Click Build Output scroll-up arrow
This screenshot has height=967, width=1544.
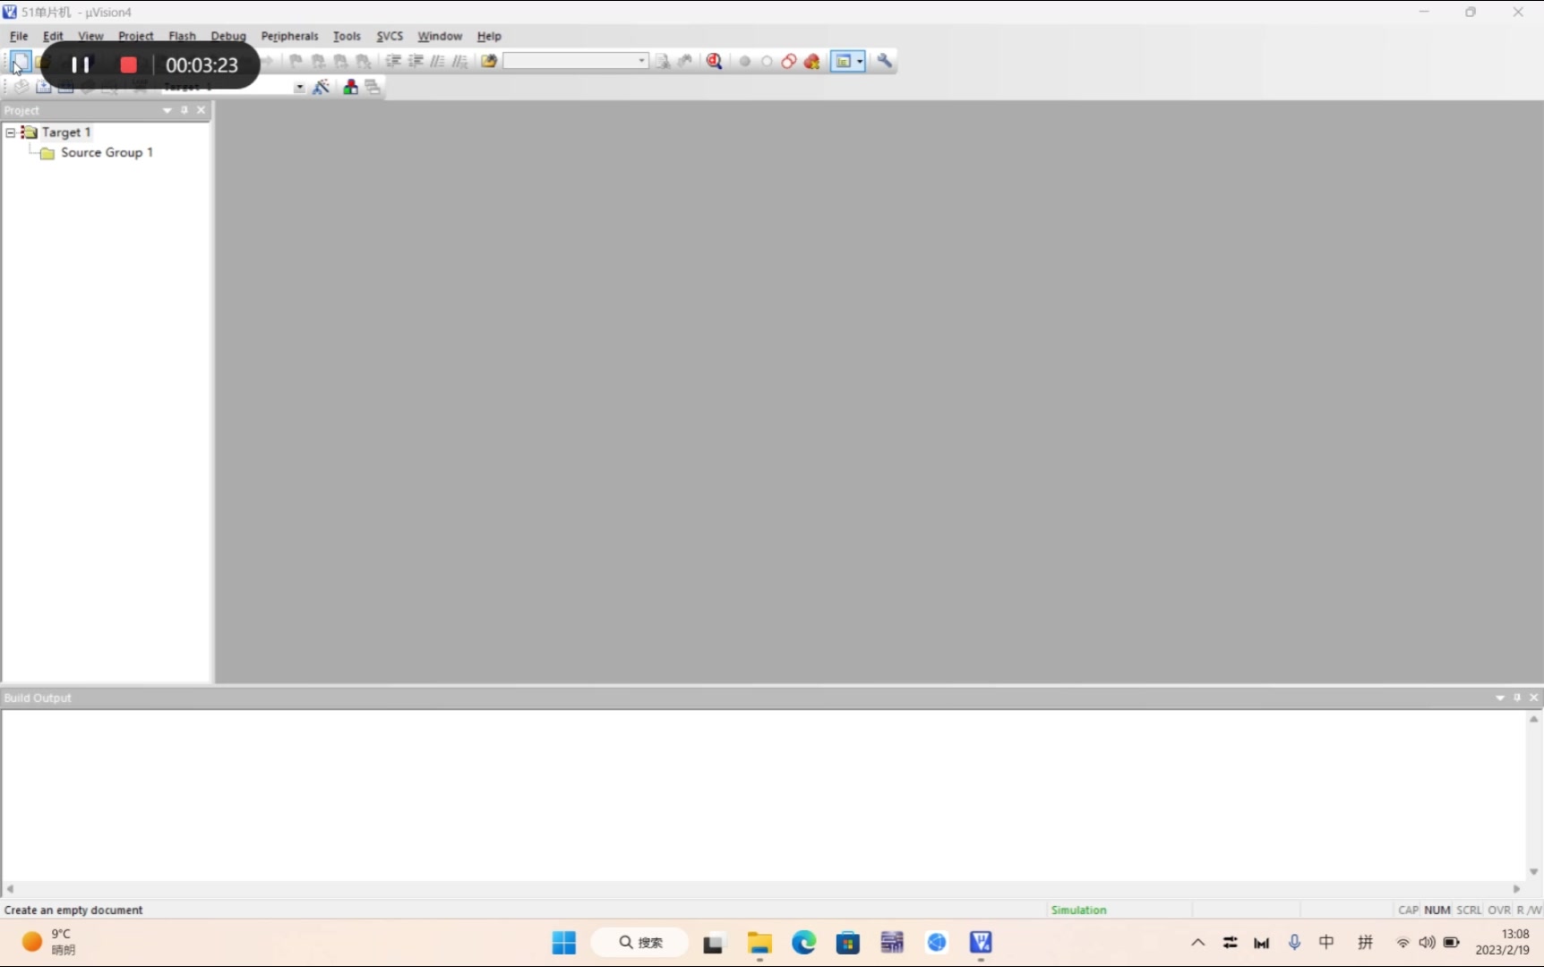1533,719
